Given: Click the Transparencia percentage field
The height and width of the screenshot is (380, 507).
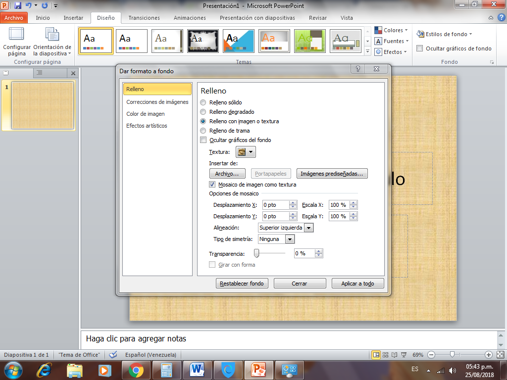Looking at the screenshot, I should (304, 253).
